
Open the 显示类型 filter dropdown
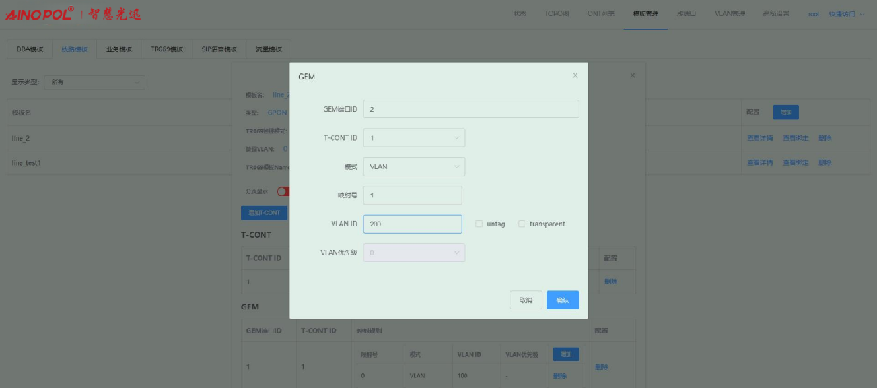point(94,82)
